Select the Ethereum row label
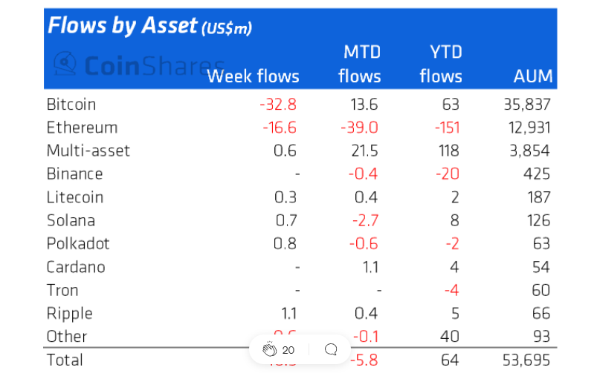 pyautogui.click(x=82, y=128)
